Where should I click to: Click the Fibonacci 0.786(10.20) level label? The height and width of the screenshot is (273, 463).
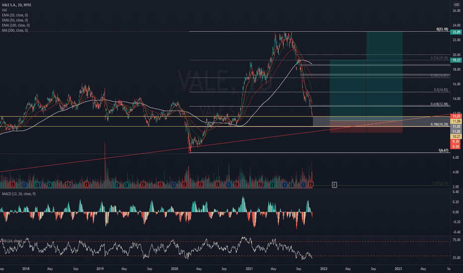point(439,124)
